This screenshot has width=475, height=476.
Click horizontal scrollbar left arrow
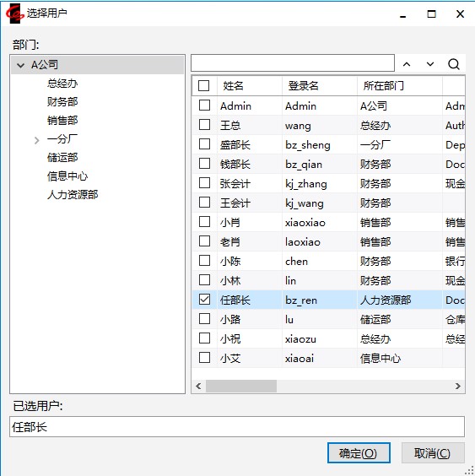point(199,386)
